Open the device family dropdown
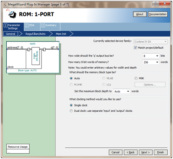 coord(151,42)
